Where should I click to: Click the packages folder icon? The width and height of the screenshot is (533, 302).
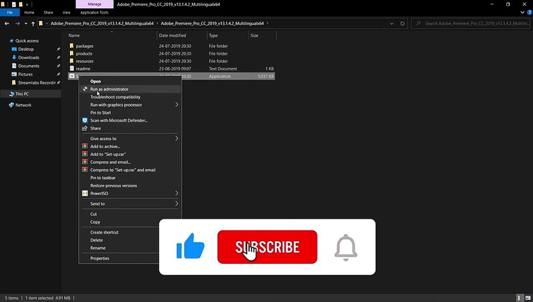point(72,46)
